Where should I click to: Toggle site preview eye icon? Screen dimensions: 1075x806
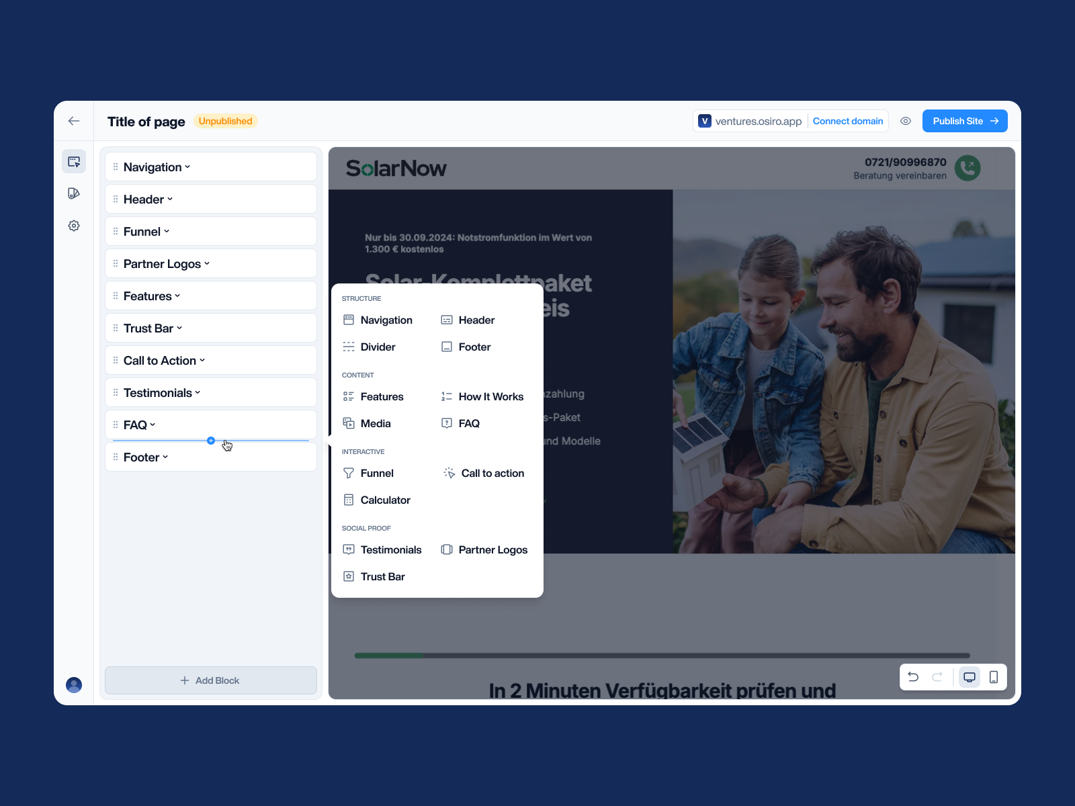tap(906, 121)
